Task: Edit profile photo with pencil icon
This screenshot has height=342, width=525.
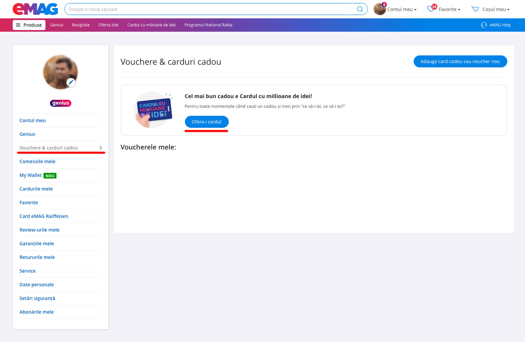Action: click(x=71, y=82)
